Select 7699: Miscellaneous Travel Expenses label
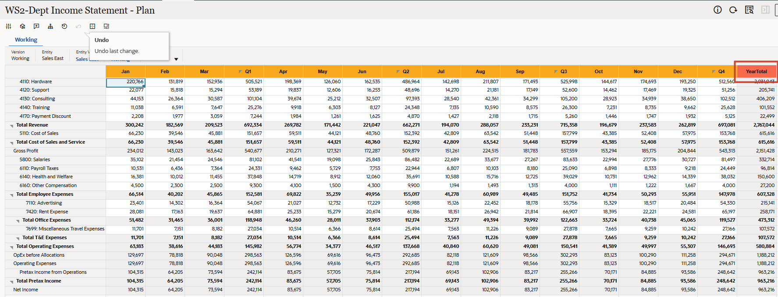Screen dimensions: 778x297 pos(65,229)
